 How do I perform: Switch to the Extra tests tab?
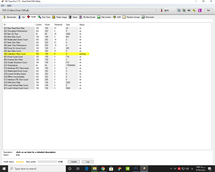coord(148,17)
